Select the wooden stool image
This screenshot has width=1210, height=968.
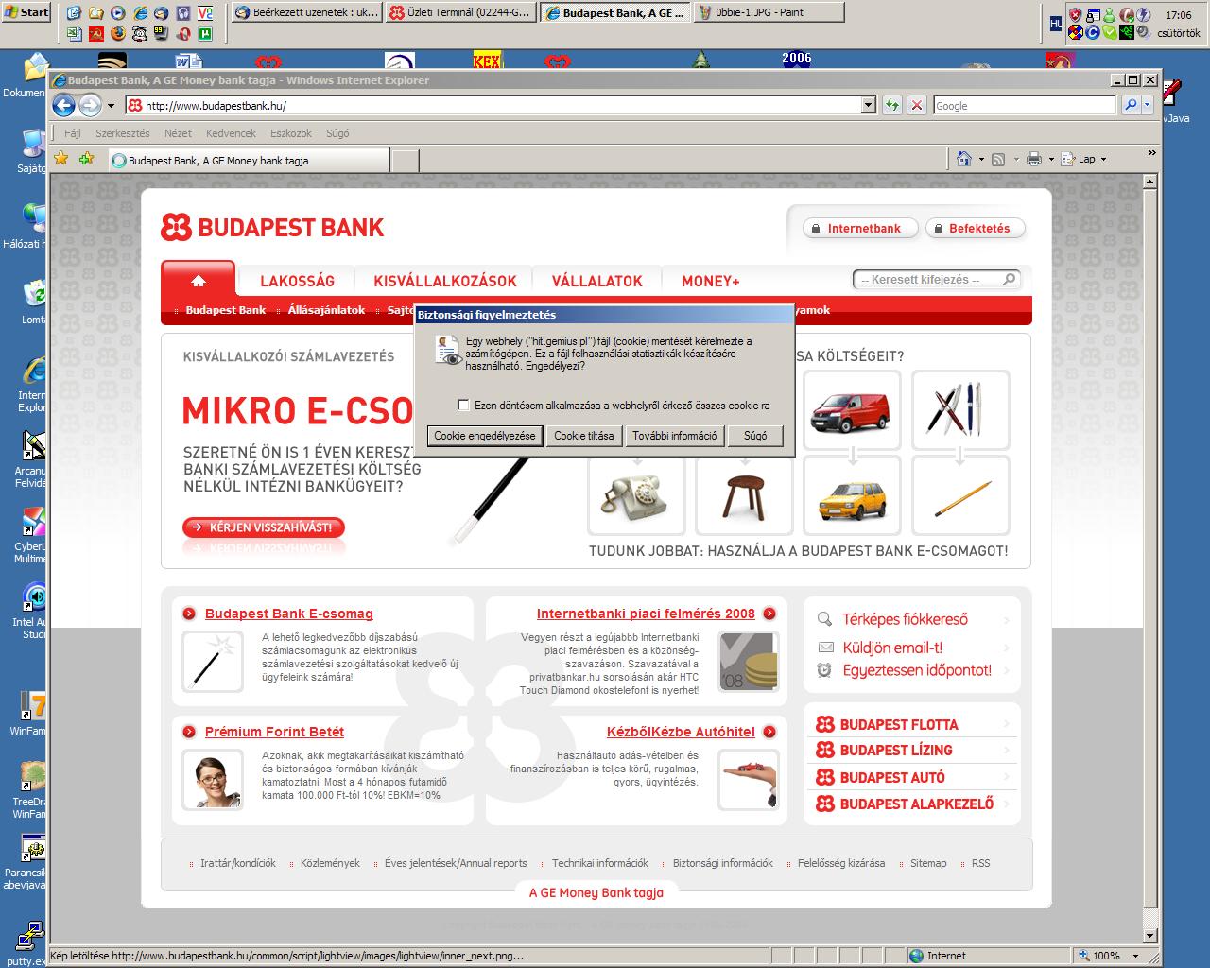tap(745, 495)
